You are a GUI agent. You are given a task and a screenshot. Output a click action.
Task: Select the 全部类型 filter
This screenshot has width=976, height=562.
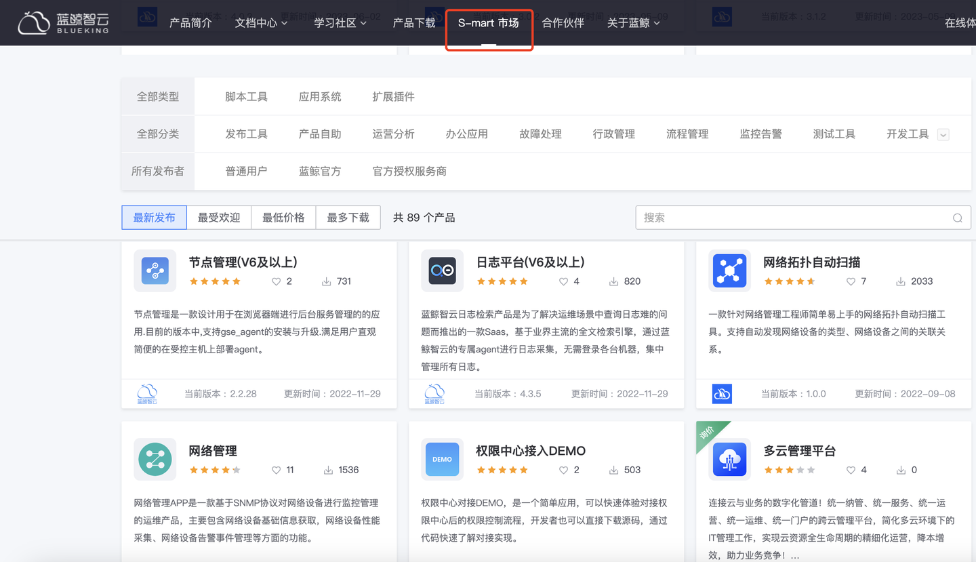point(158,97)
